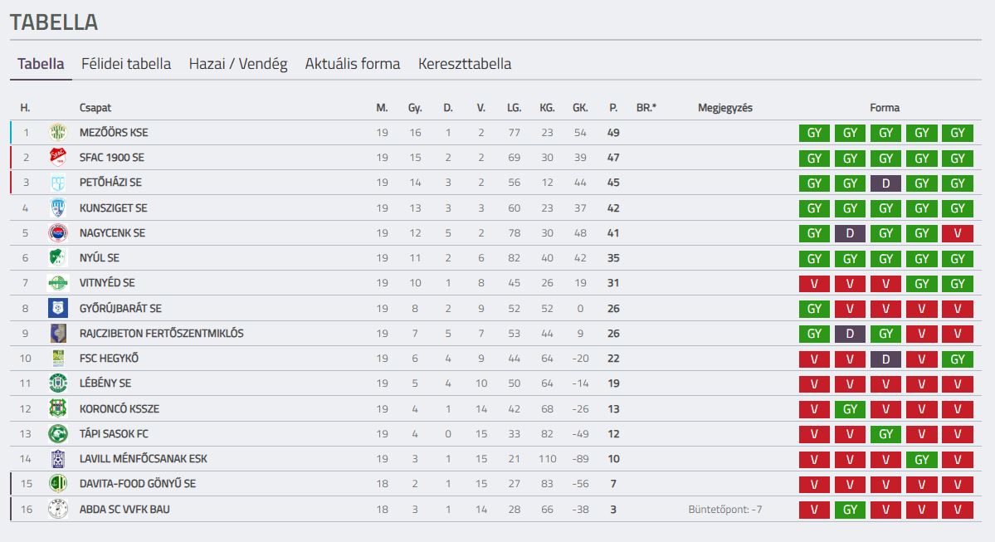Click the Tápi Sasok FC crest
The height and width of the screenshot is (542, 995).
(58, 434)
